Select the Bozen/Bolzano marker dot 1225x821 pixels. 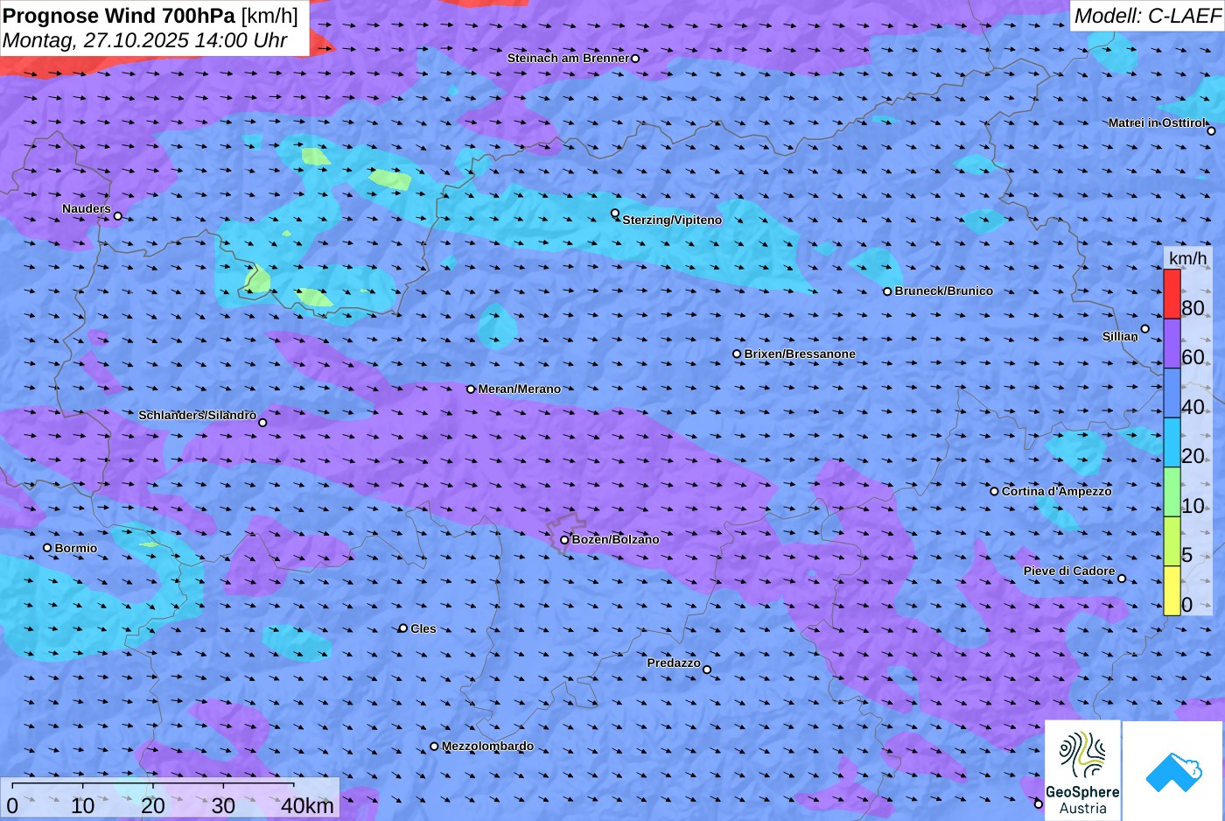tap(564, 540)
